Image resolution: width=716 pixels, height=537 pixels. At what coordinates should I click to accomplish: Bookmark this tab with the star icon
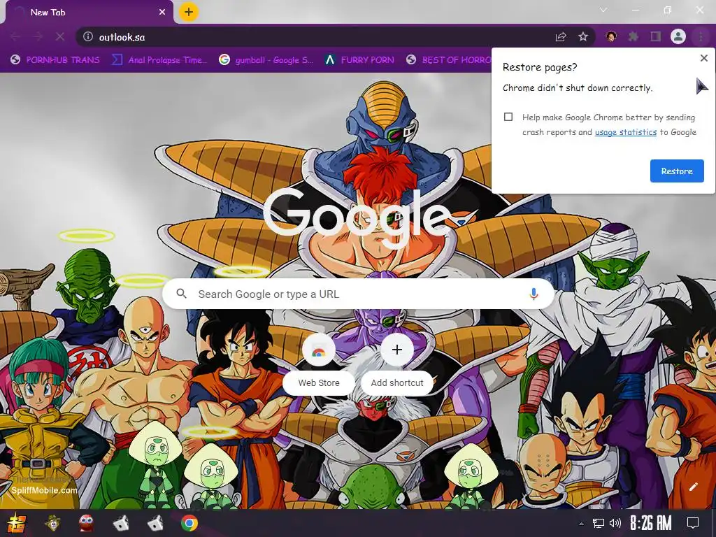tap(583, 36)
